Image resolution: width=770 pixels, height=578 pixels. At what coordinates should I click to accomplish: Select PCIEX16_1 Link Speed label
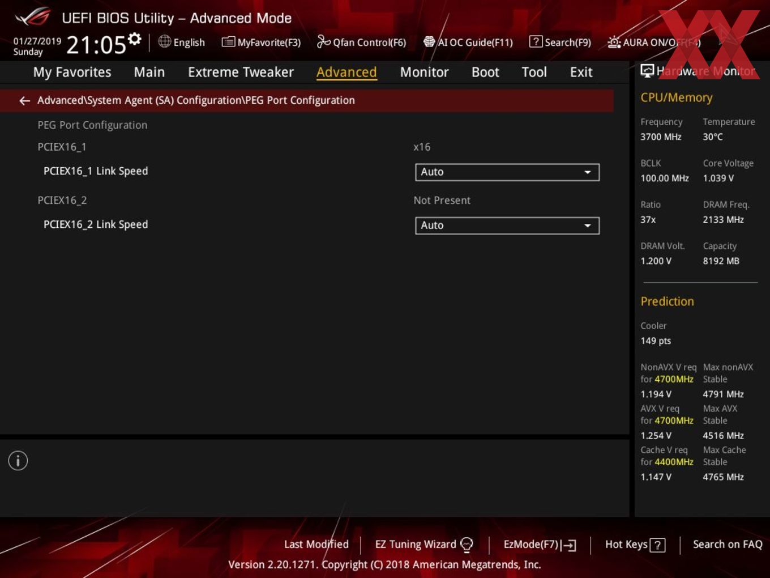96,171
